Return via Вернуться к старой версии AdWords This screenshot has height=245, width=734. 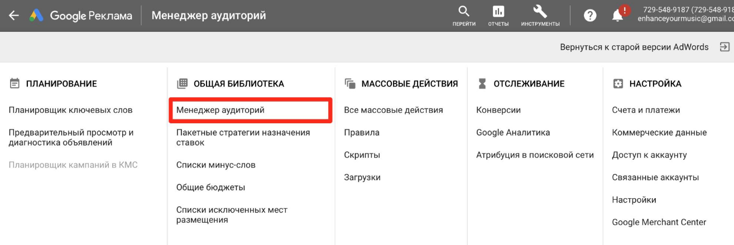(634, 47)
